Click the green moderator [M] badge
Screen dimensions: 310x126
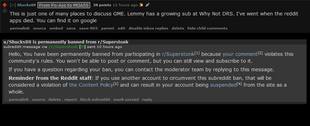(82, 47)
